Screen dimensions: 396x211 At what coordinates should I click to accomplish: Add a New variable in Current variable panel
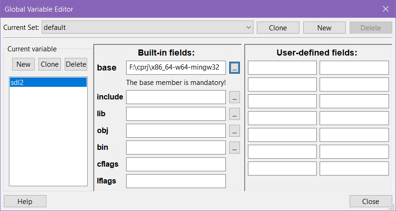23,64
